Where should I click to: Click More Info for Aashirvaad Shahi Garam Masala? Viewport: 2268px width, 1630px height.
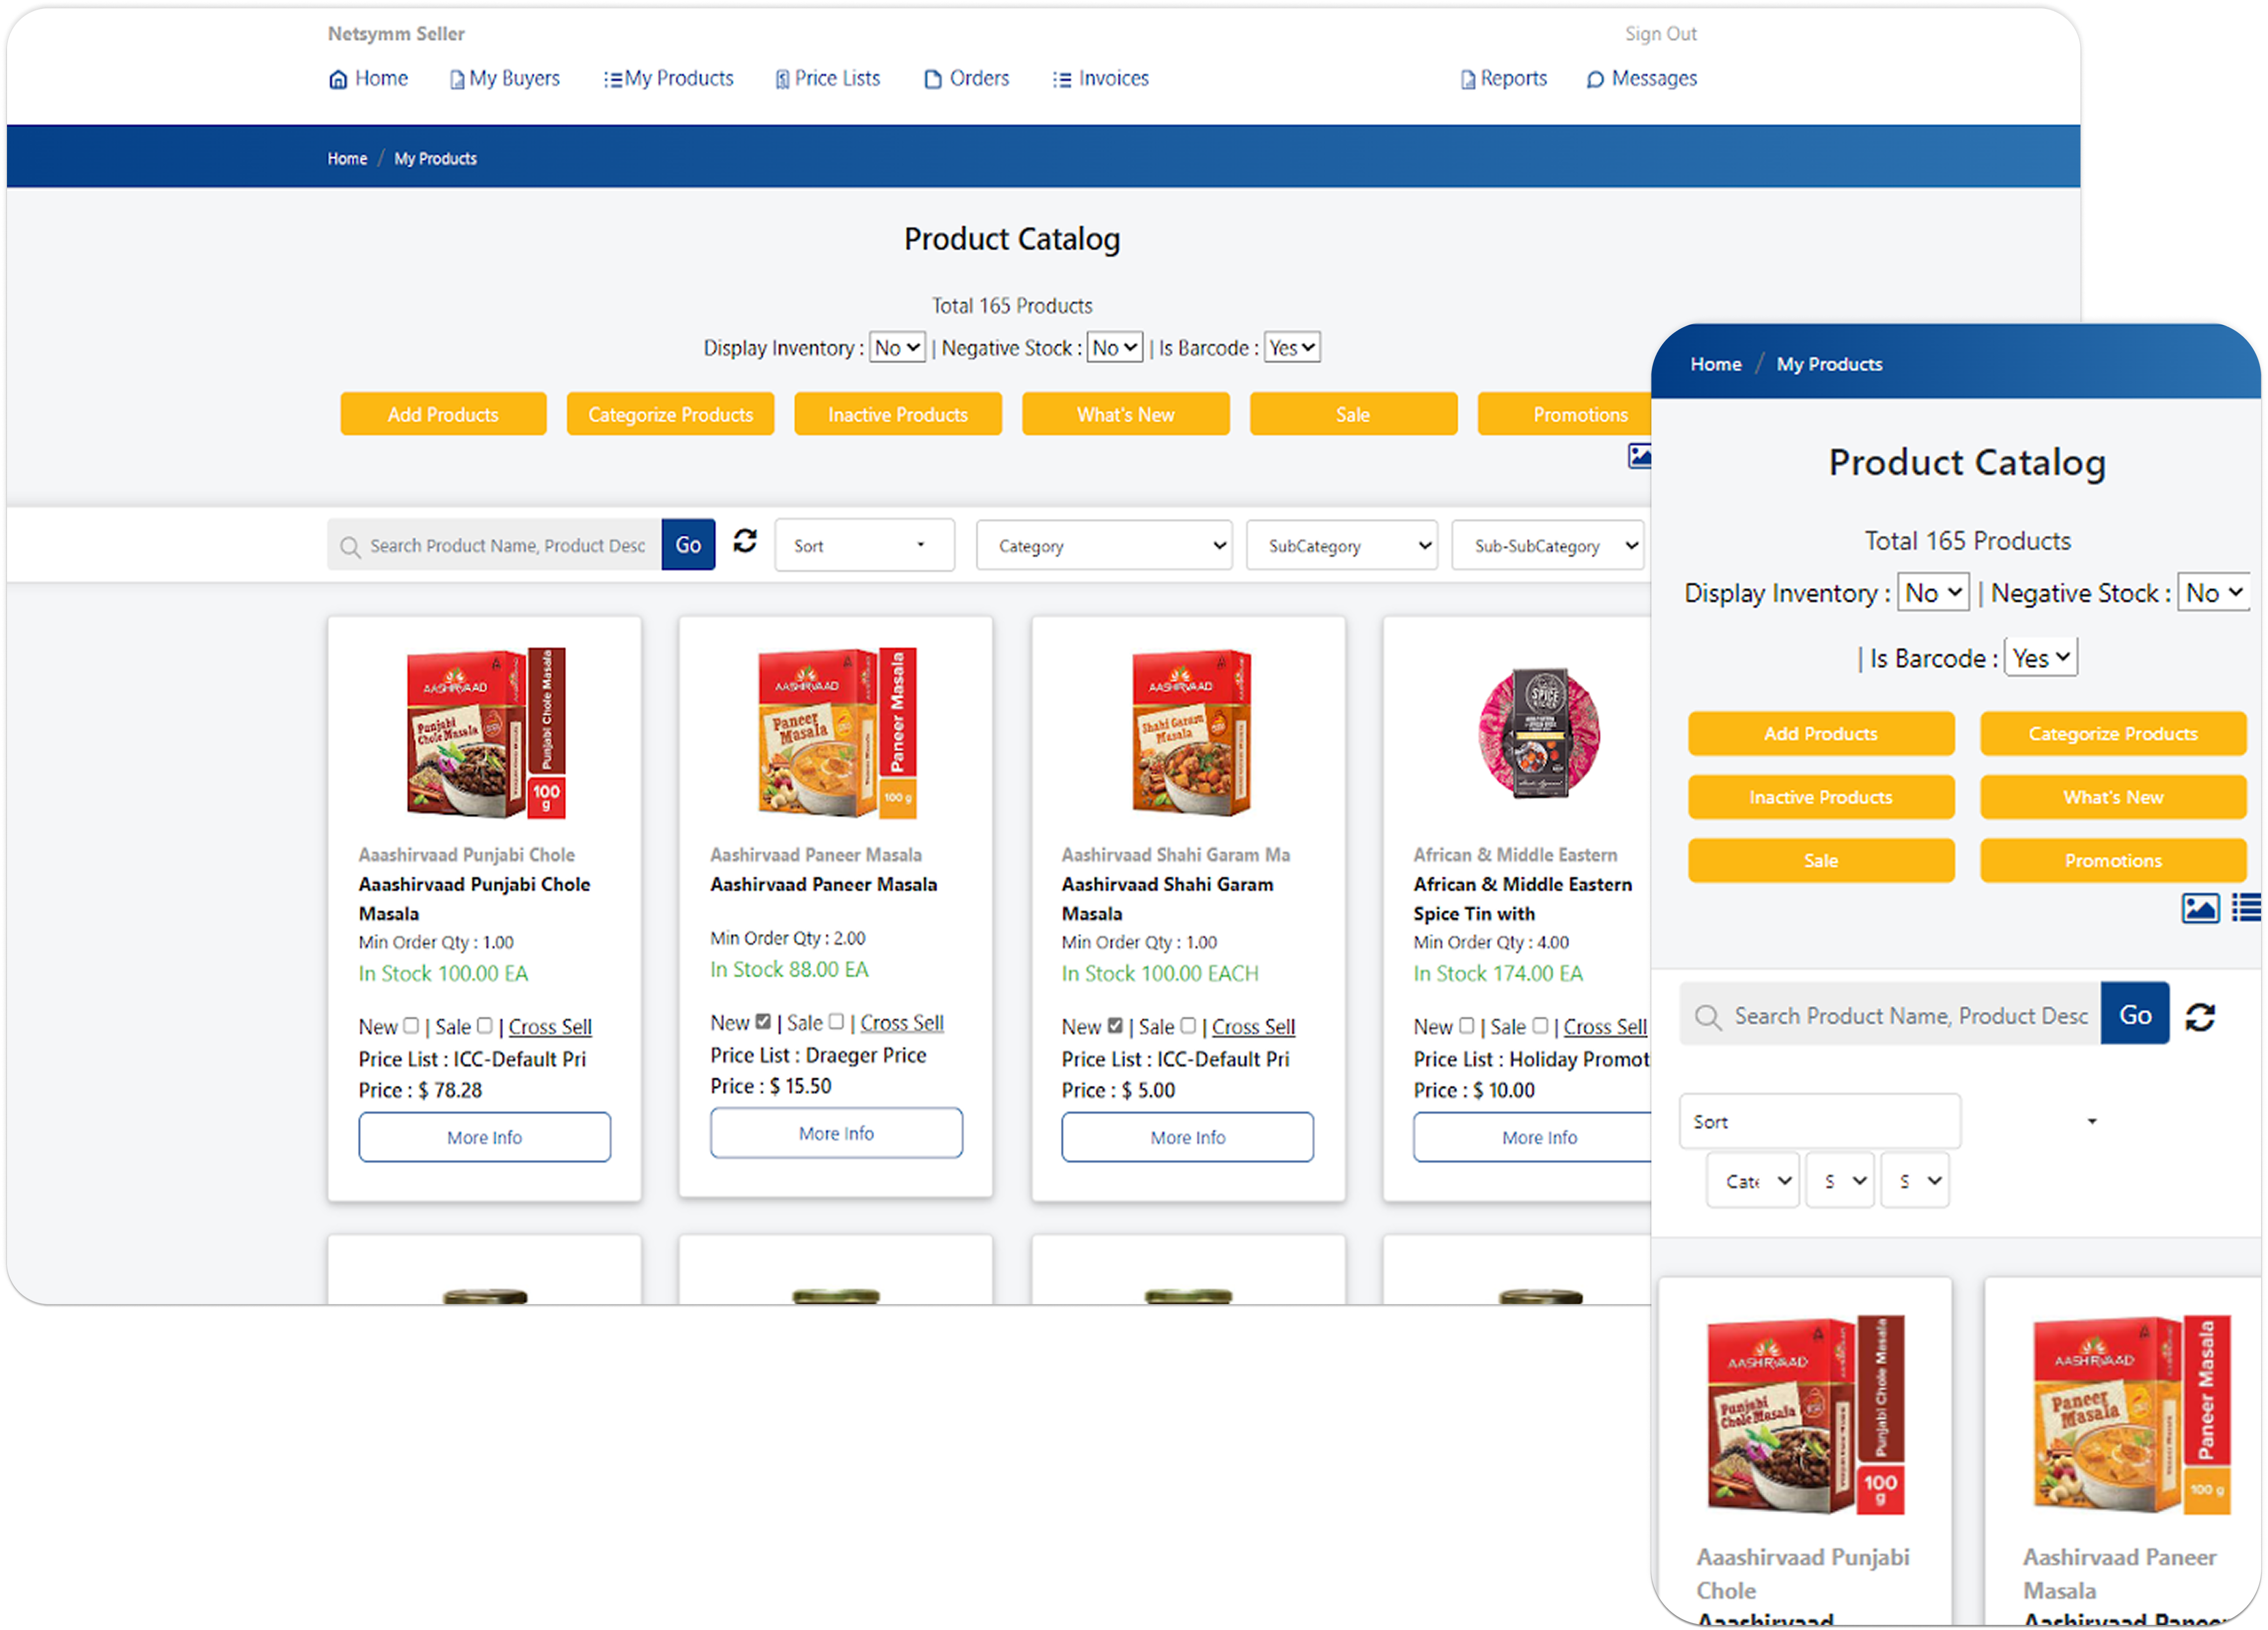(x=1187, y=1137)
